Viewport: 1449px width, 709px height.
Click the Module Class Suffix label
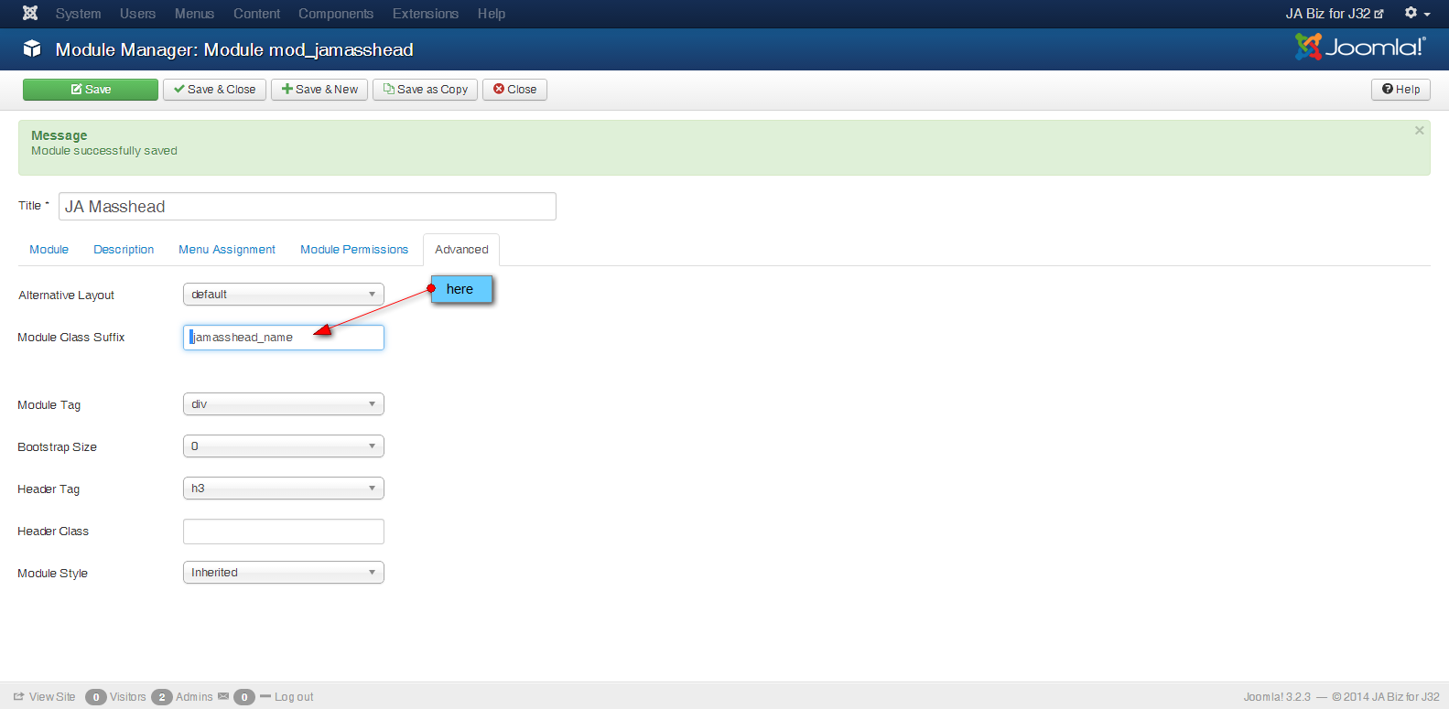tap(70, 338)
